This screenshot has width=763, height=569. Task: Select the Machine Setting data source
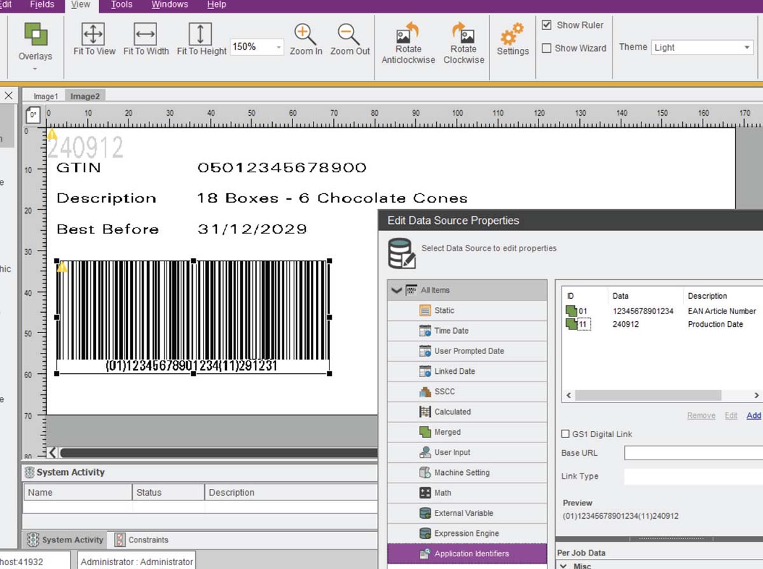pos(467,473)
